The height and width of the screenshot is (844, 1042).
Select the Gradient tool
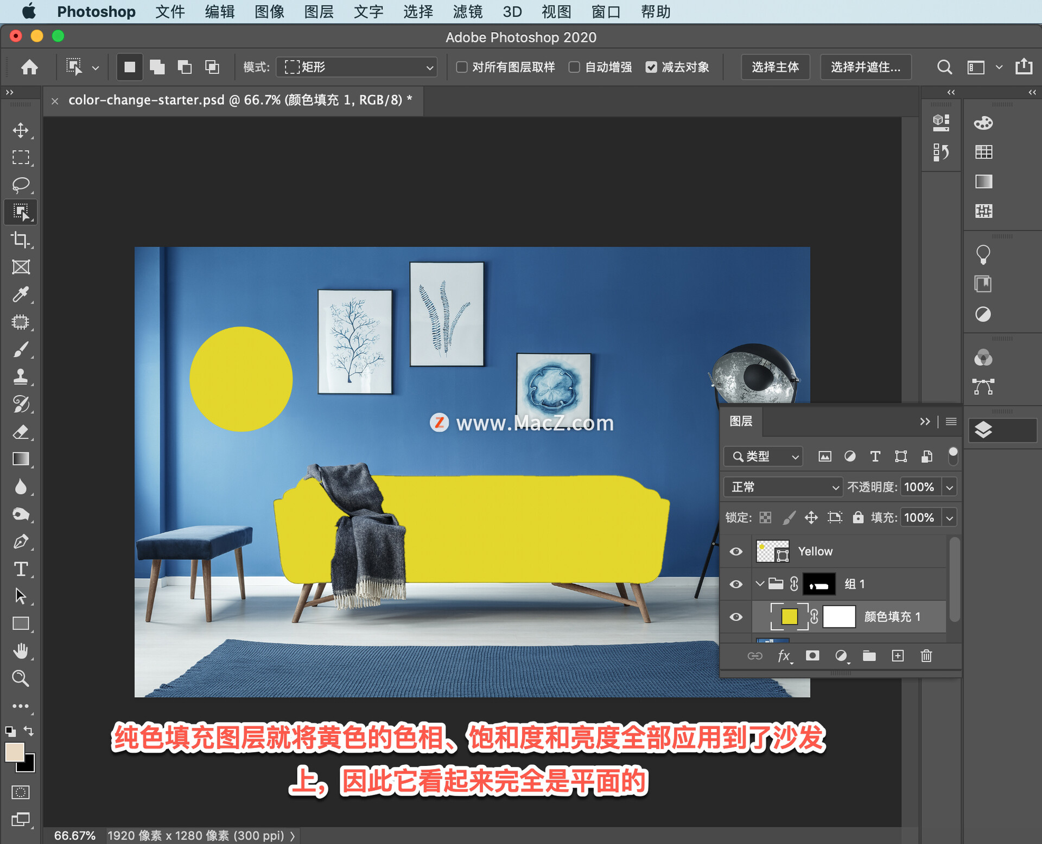[x=21, y=459]
